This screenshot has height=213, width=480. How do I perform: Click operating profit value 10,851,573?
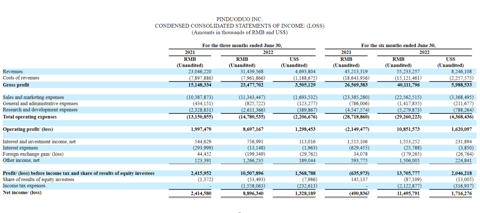[x=408, y=129]
